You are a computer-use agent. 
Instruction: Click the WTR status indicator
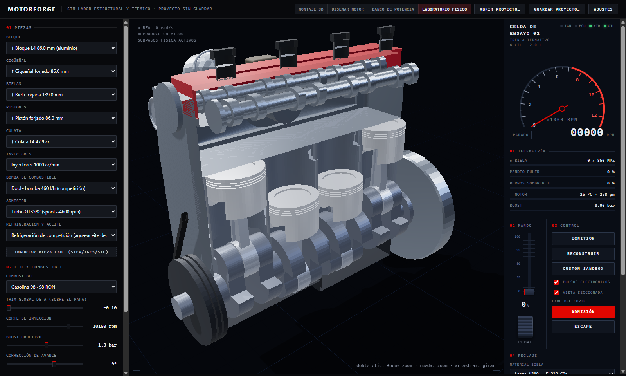point(595,26)
